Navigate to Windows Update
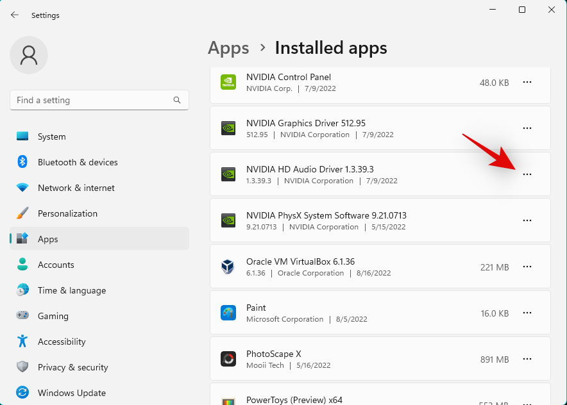 (71, 393)
